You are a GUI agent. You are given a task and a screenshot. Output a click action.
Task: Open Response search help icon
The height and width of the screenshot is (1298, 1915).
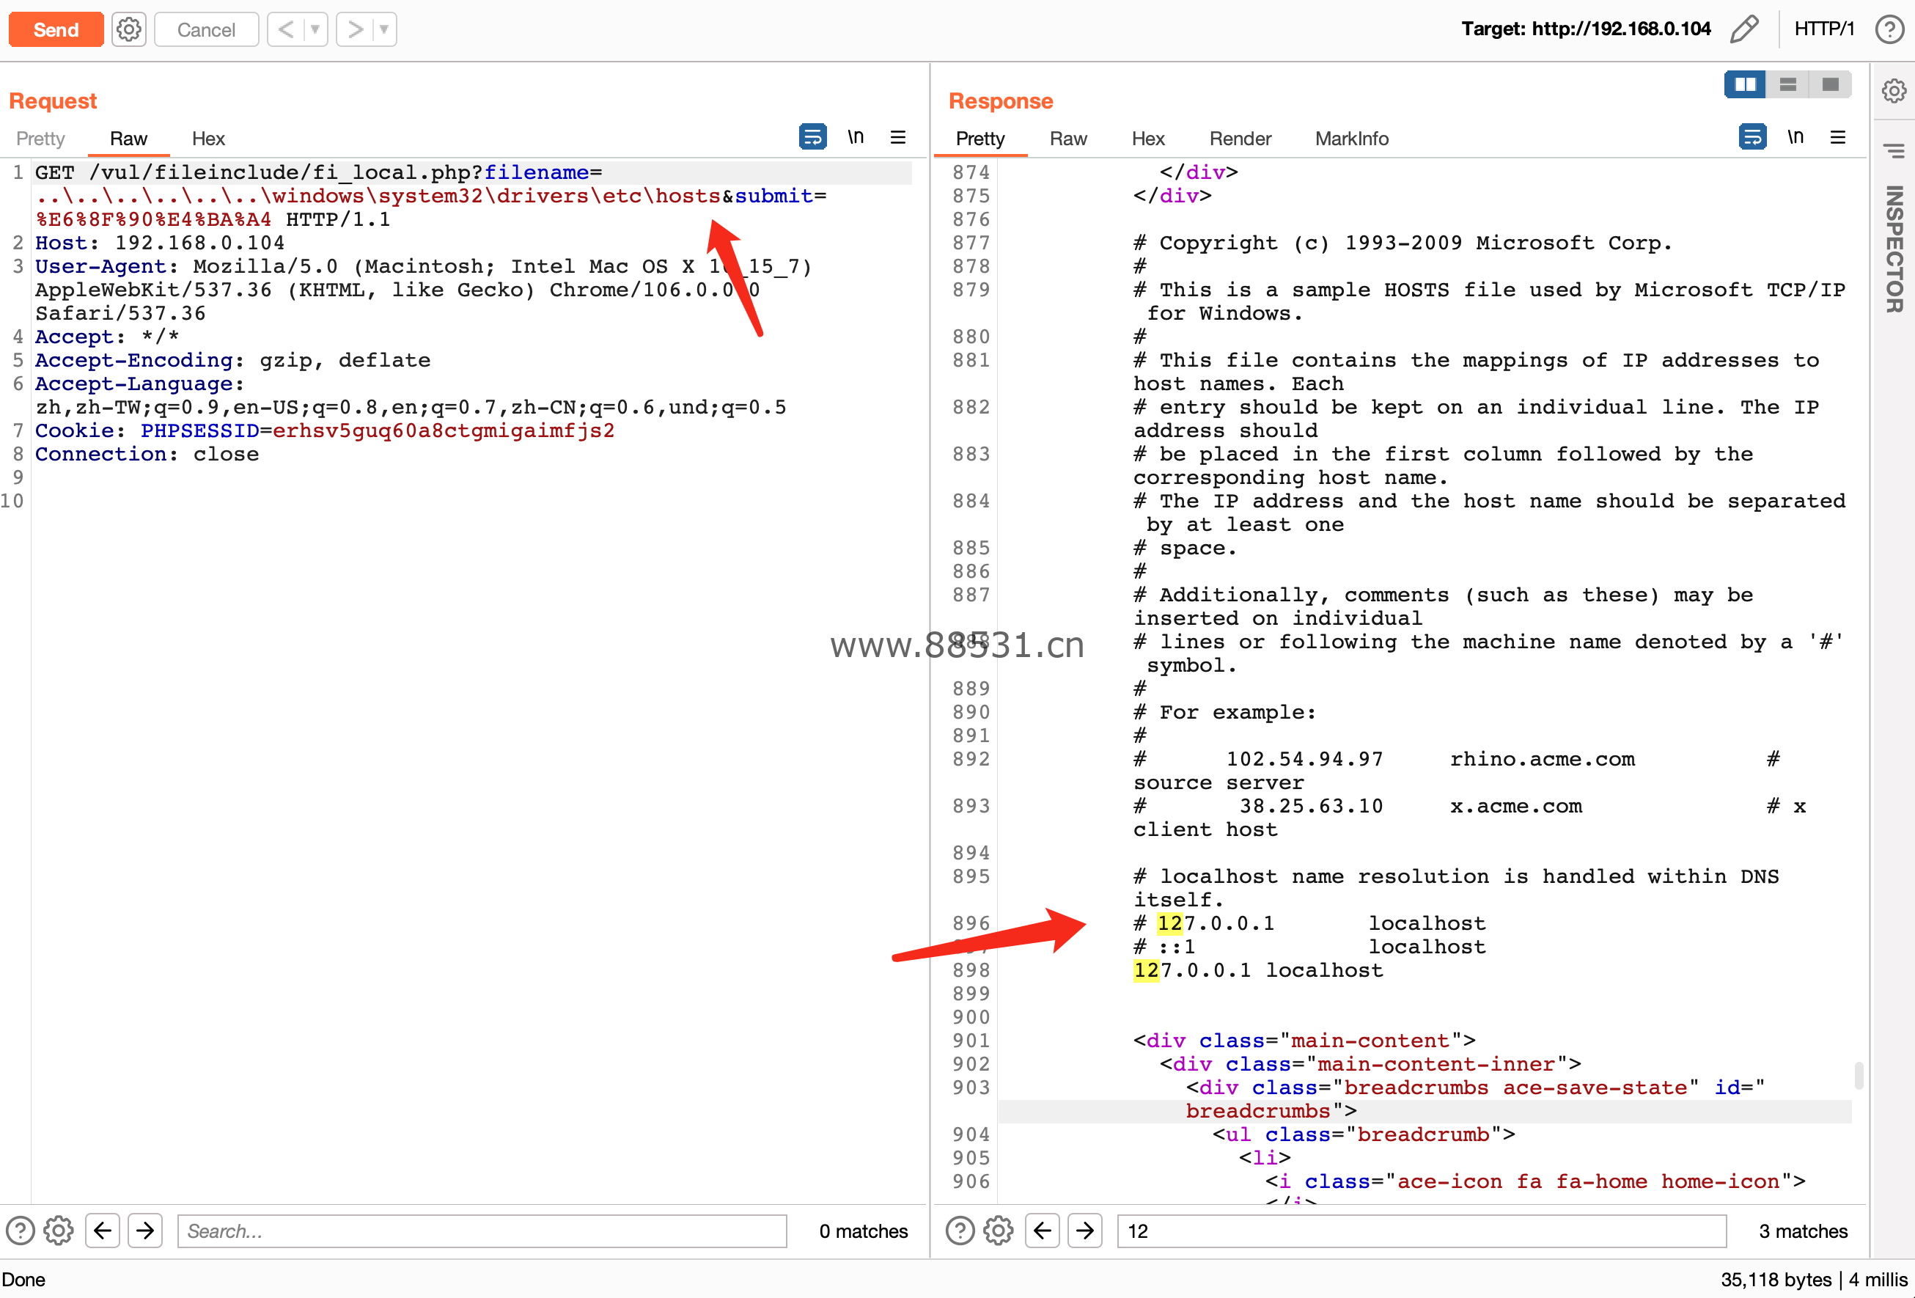[x=960, y=1231]
